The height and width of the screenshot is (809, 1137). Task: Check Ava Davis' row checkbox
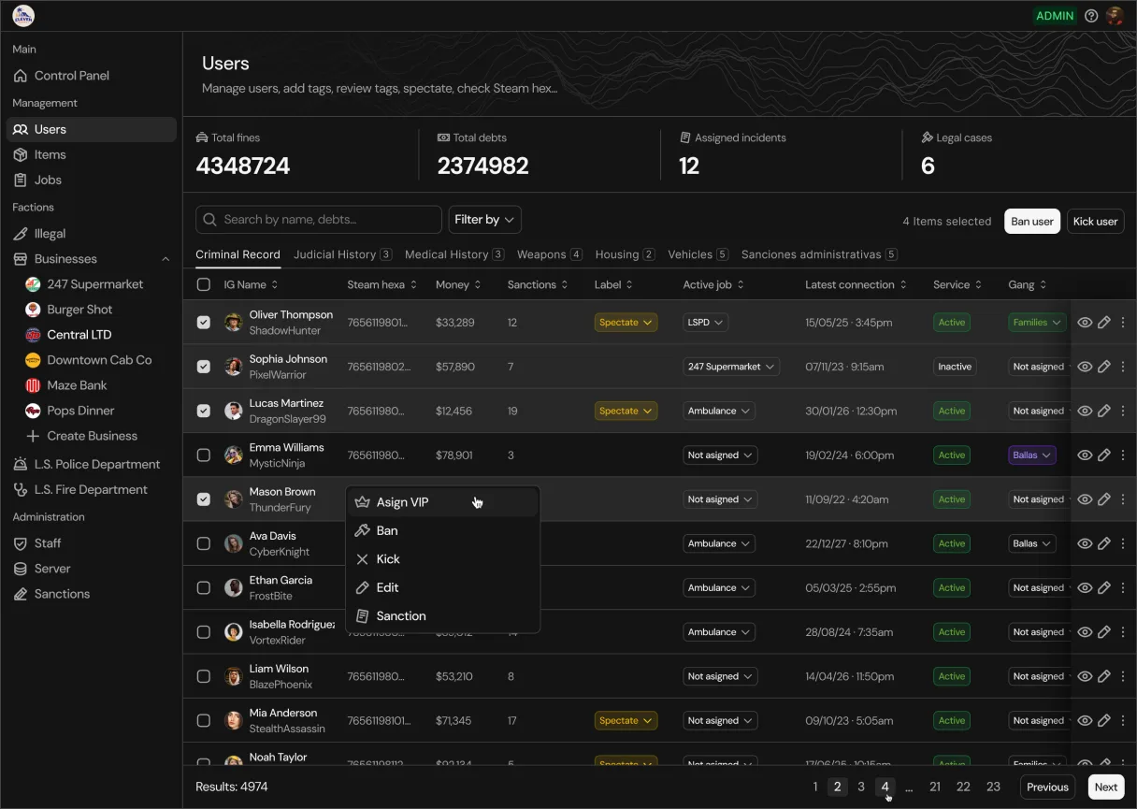pyautogui.click(x=204, y=543)
